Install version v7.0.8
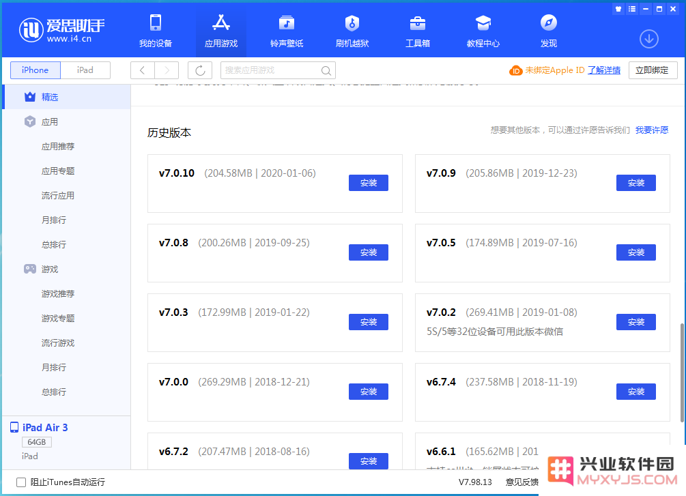This screenshot has width=686, height=496. (x=369, y=252)
